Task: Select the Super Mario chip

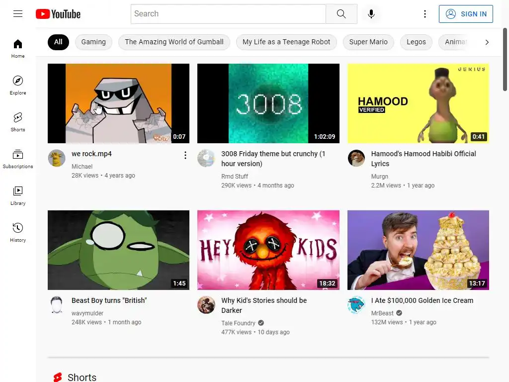Action: click(x=368, y=42)
